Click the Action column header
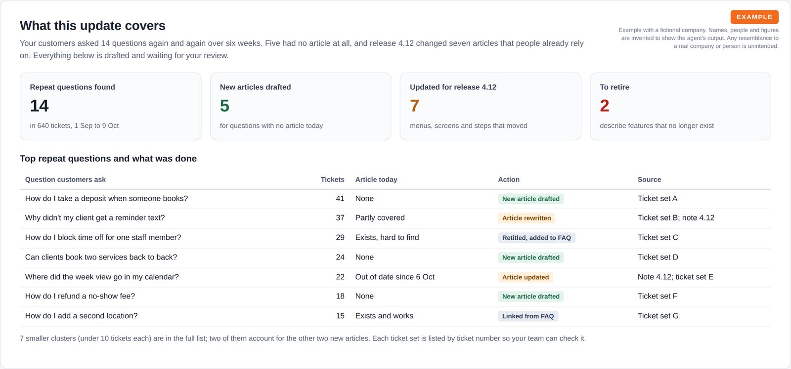 pyautogui.click(x=509, y=180)
